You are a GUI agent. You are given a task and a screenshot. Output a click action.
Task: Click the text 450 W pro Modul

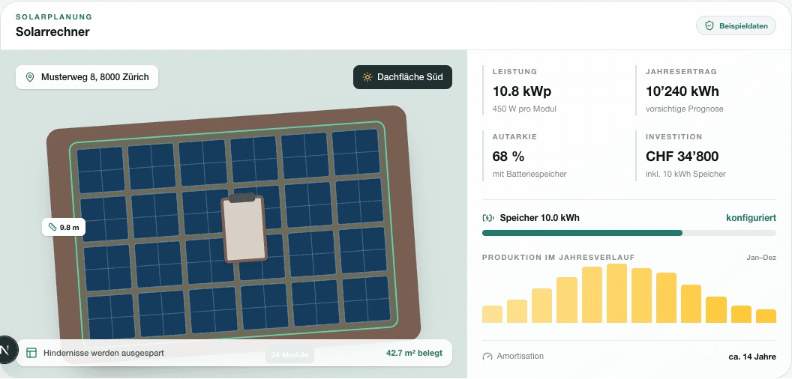[x=524, y=109]
